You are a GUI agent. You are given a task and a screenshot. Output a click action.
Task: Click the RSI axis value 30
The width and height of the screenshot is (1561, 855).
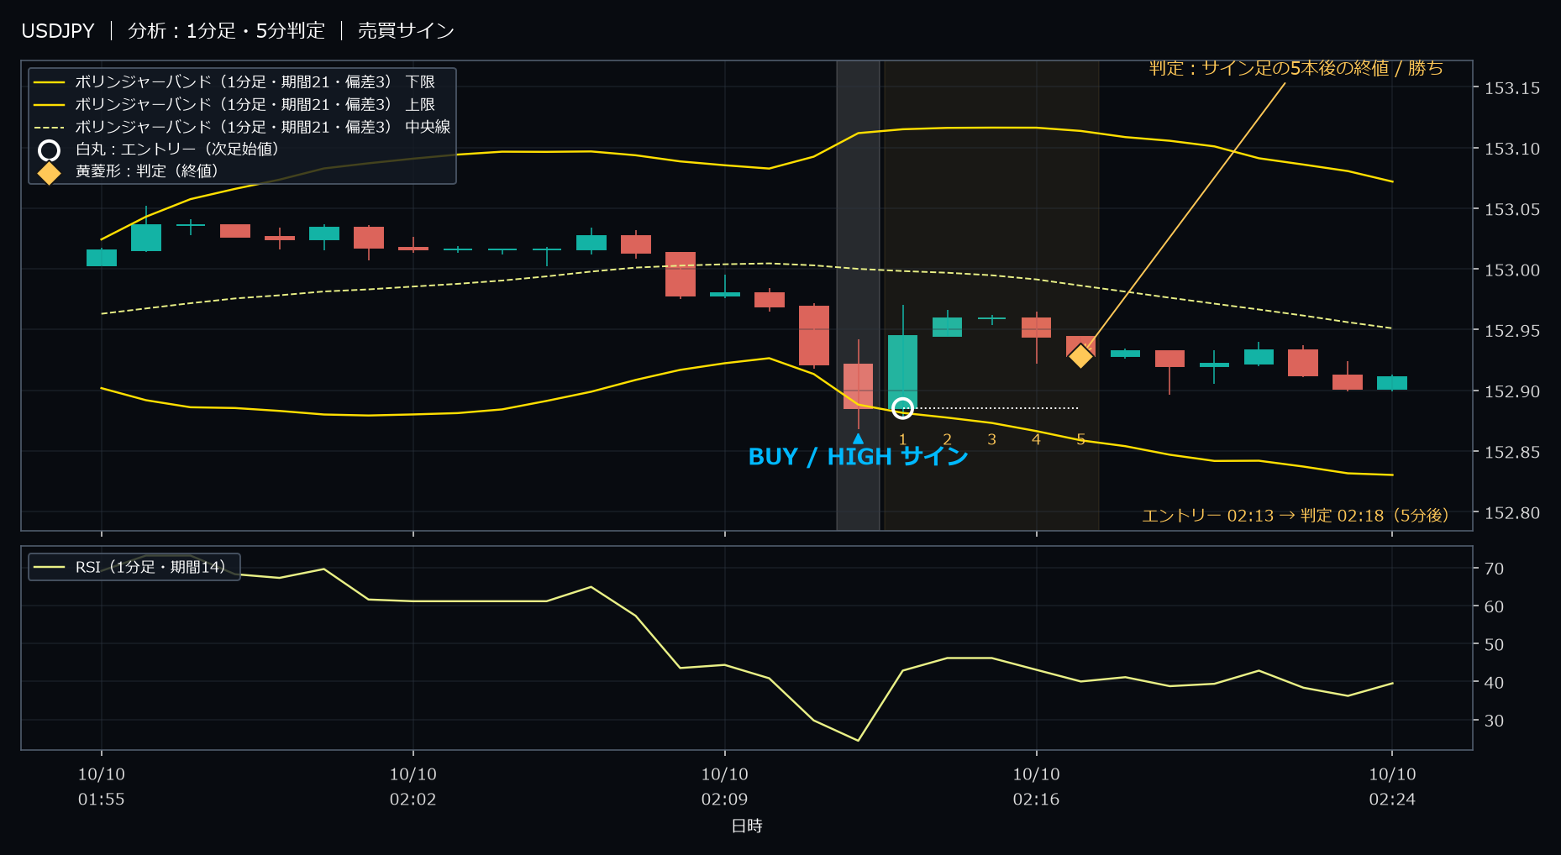[1494, 721]
